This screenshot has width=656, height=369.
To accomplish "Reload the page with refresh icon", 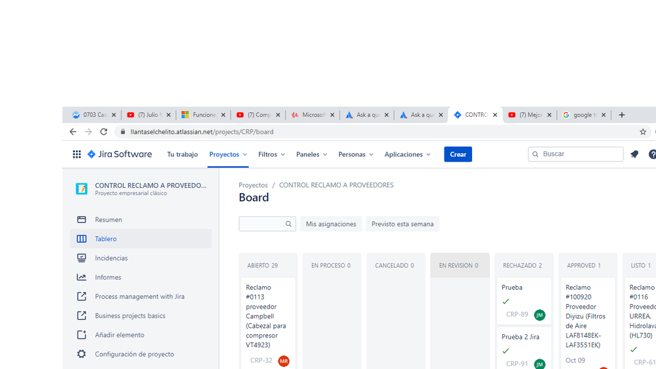I will coord(104,132).
